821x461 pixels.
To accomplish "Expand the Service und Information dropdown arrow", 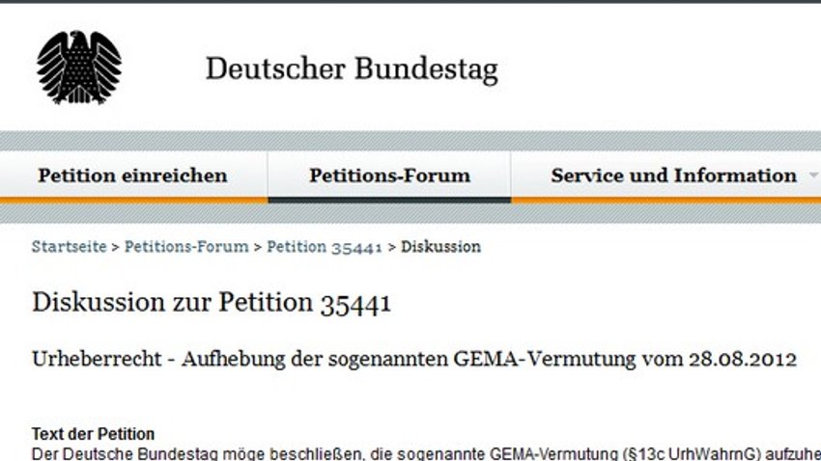I will coord(813,176).
